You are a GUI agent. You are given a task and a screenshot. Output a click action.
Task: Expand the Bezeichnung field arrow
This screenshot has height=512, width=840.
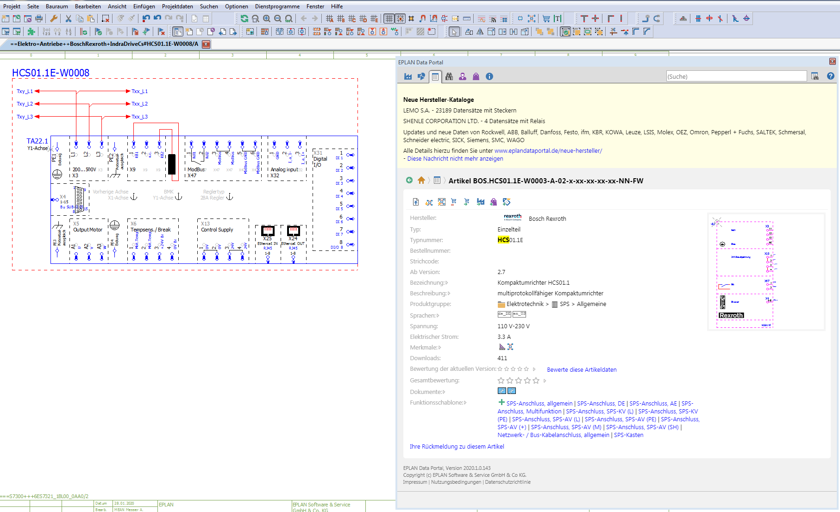[x=447, y=283]
